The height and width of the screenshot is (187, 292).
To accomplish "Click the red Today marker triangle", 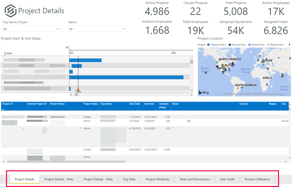I will pos(78,89).
